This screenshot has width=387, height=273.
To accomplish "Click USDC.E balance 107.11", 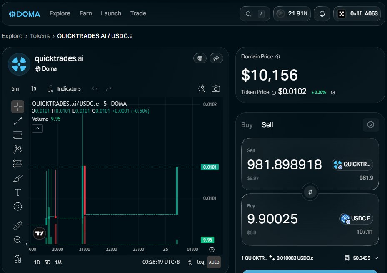I will point(365,232).
